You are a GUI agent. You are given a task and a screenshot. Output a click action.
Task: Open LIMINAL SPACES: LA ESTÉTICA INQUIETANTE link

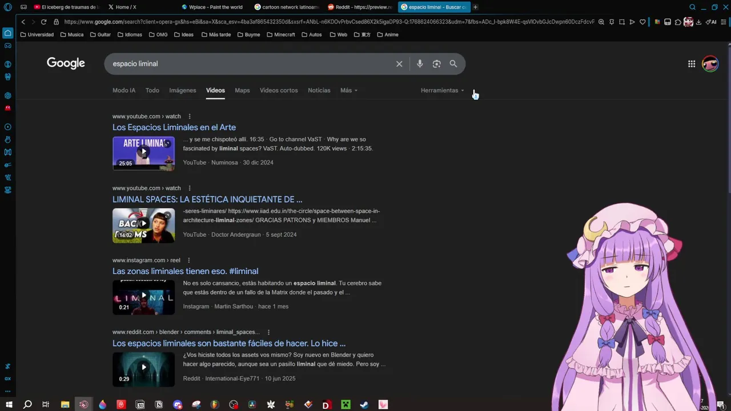point(207,199)
